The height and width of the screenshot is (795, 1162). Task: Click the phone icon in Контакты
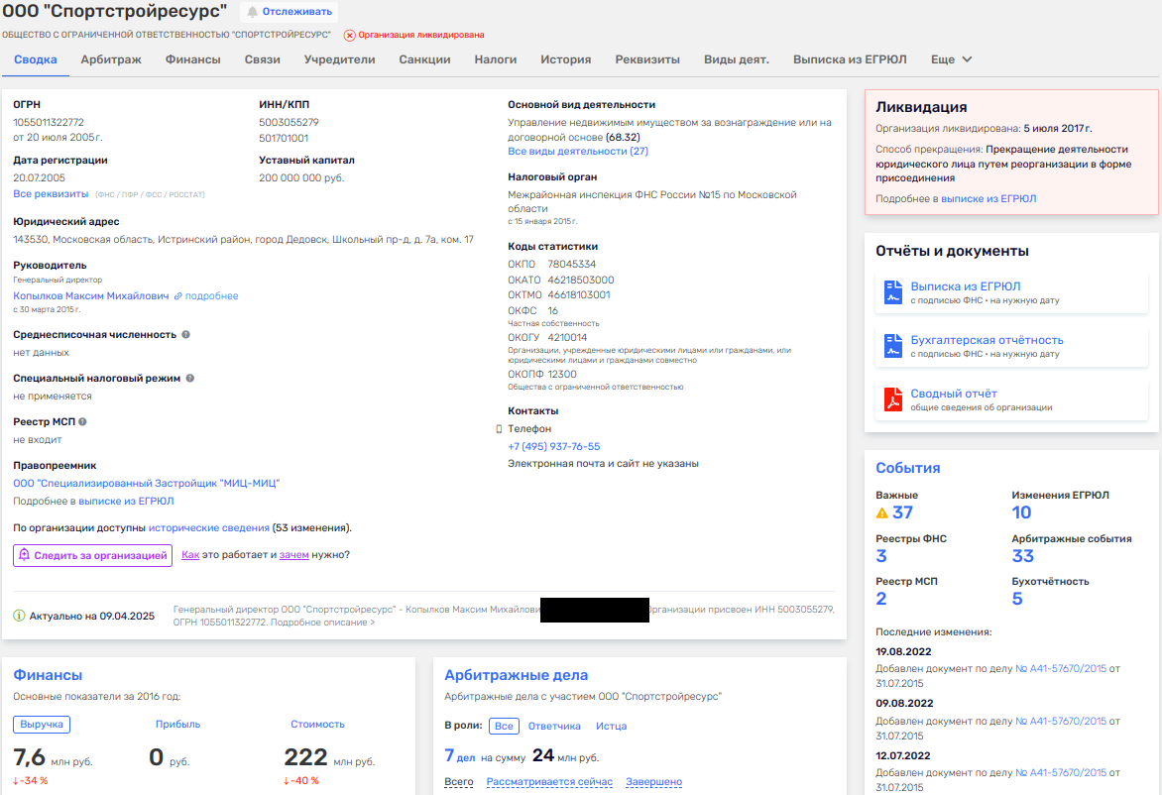(x=499, y=429)
